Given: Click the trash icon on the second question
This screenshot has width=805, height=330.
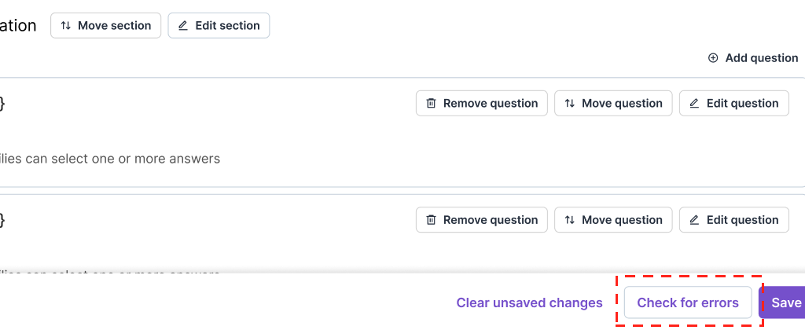Looking at the screenshot, I should point(431,221).
